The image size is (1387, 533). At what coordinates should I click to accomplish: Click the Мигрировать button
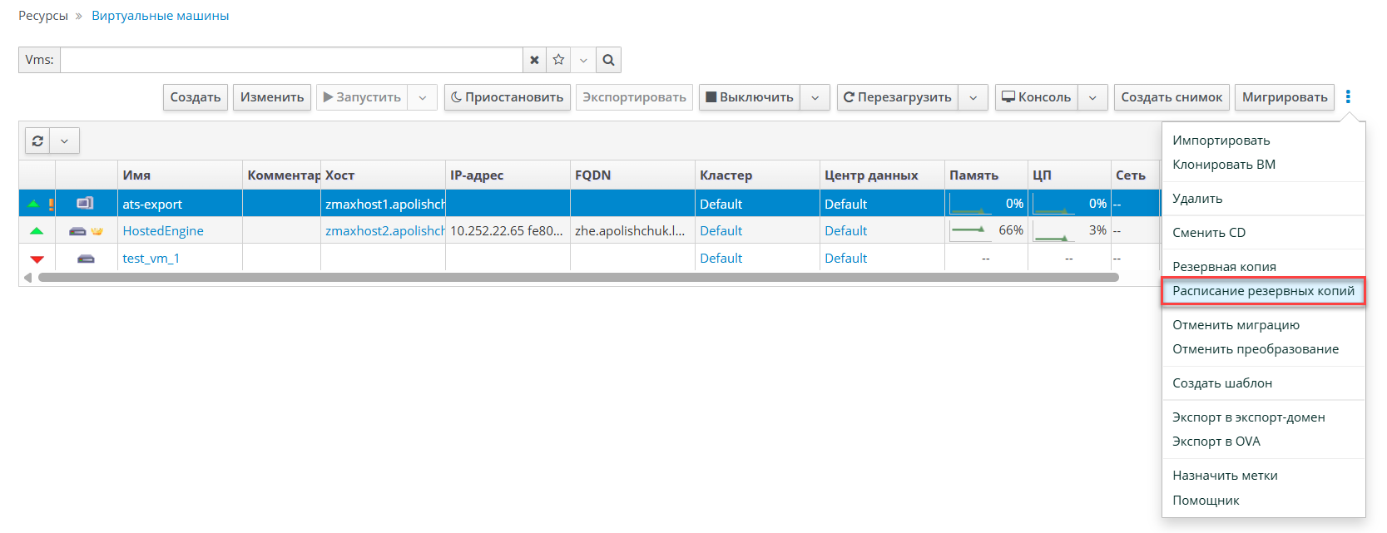(1285, 97)
